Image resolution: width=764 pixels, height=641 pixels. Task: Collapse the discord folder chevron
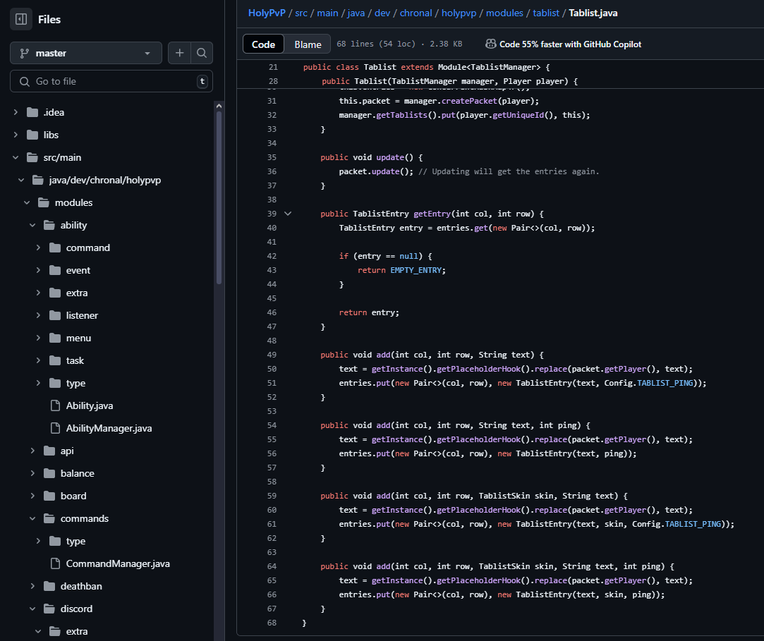(32, 609)
